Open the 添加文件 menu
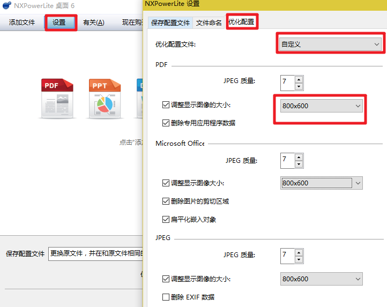 point(22,23)
